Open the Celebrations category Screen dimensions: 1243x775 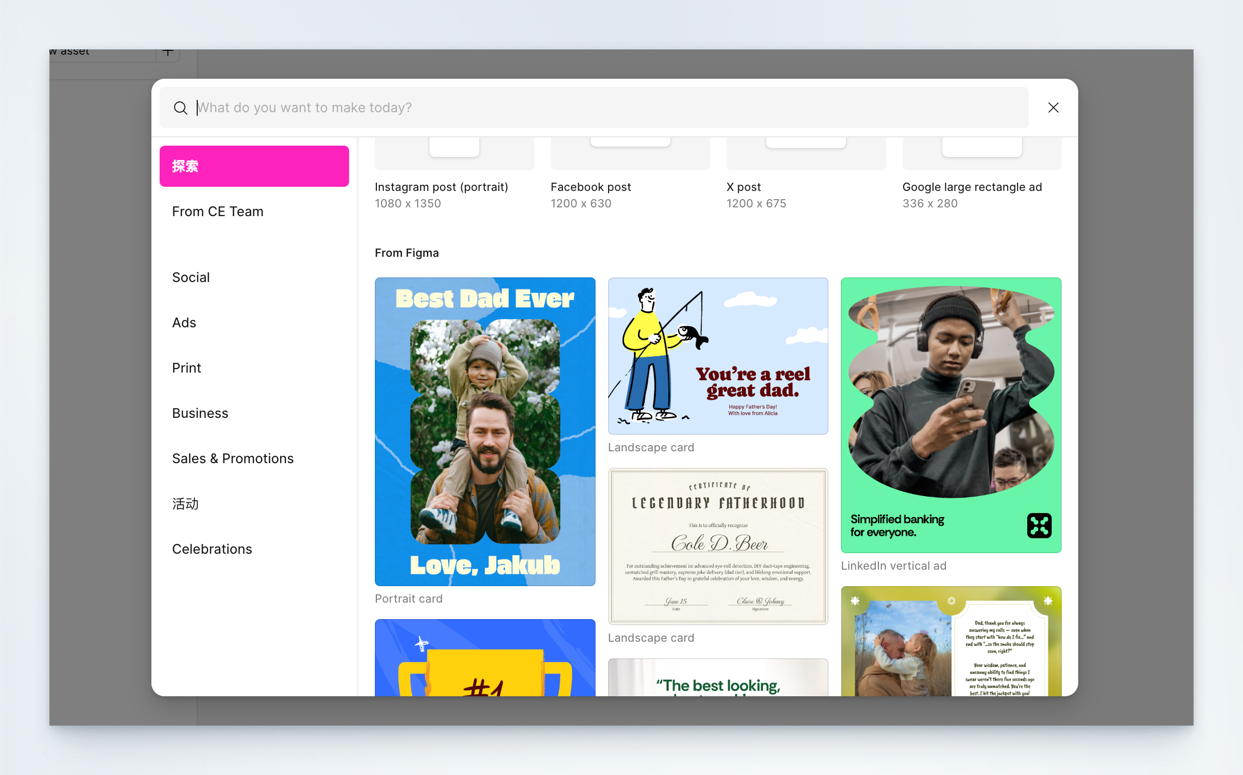tap(212, 549)
